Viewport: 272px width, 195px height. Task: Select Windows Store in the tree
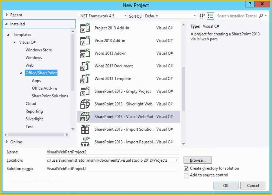[x=39, y=50]
